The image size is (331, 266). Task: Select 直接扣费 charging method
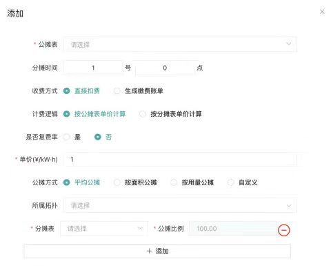pyautogui.click(x=81, y=91)
